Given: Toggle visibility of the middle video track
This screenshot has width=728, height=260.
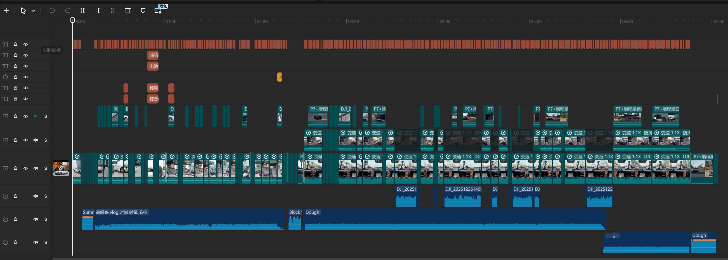Looking at the screenshot, I should (x=25, y=140).
